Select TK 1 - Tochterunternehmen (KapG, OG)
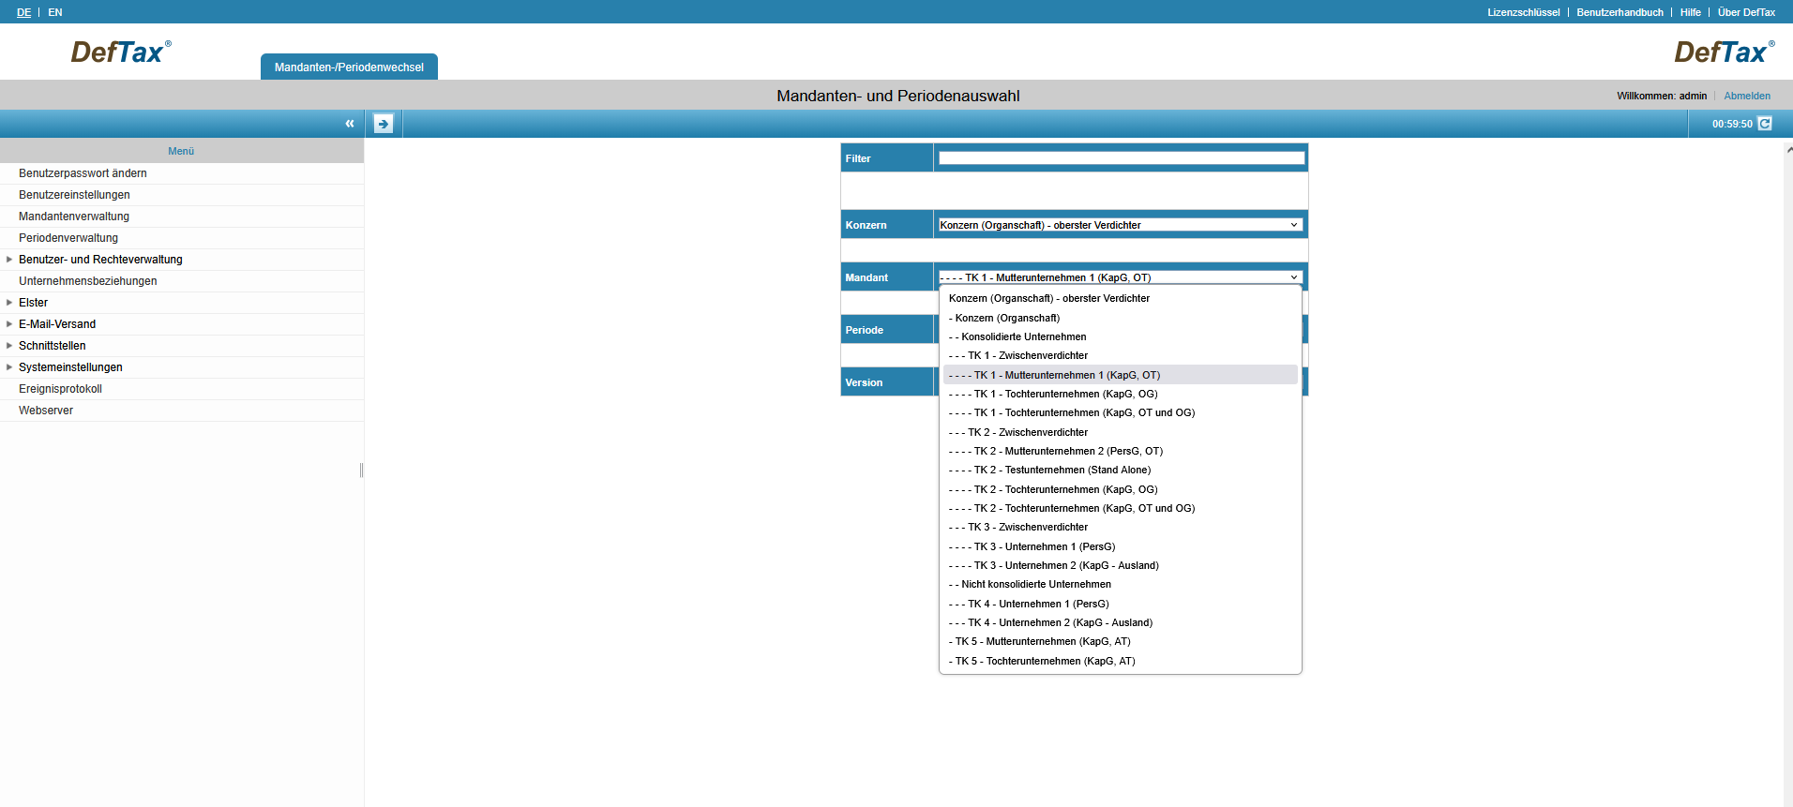Image resolution: width=1793 pixels, height=807 pixels. tap(1121, 394)
